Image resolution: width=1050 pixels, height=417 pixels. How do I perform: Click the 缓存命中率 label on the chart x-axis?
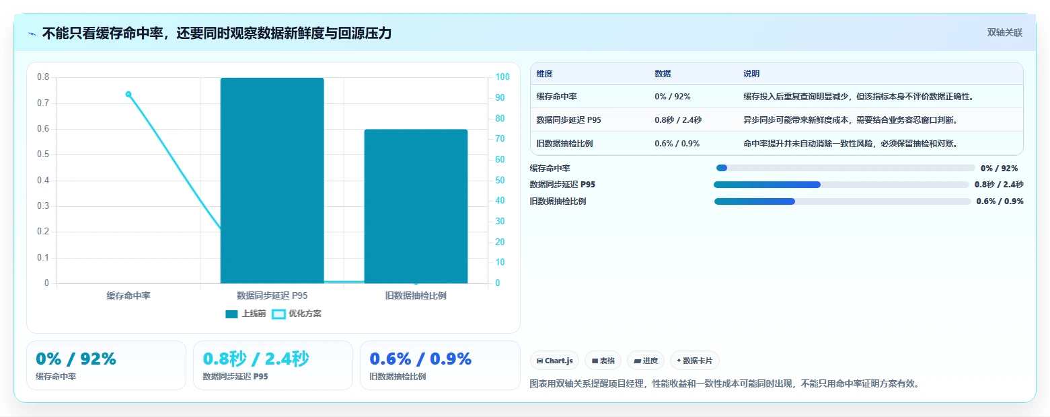[128, 295]
